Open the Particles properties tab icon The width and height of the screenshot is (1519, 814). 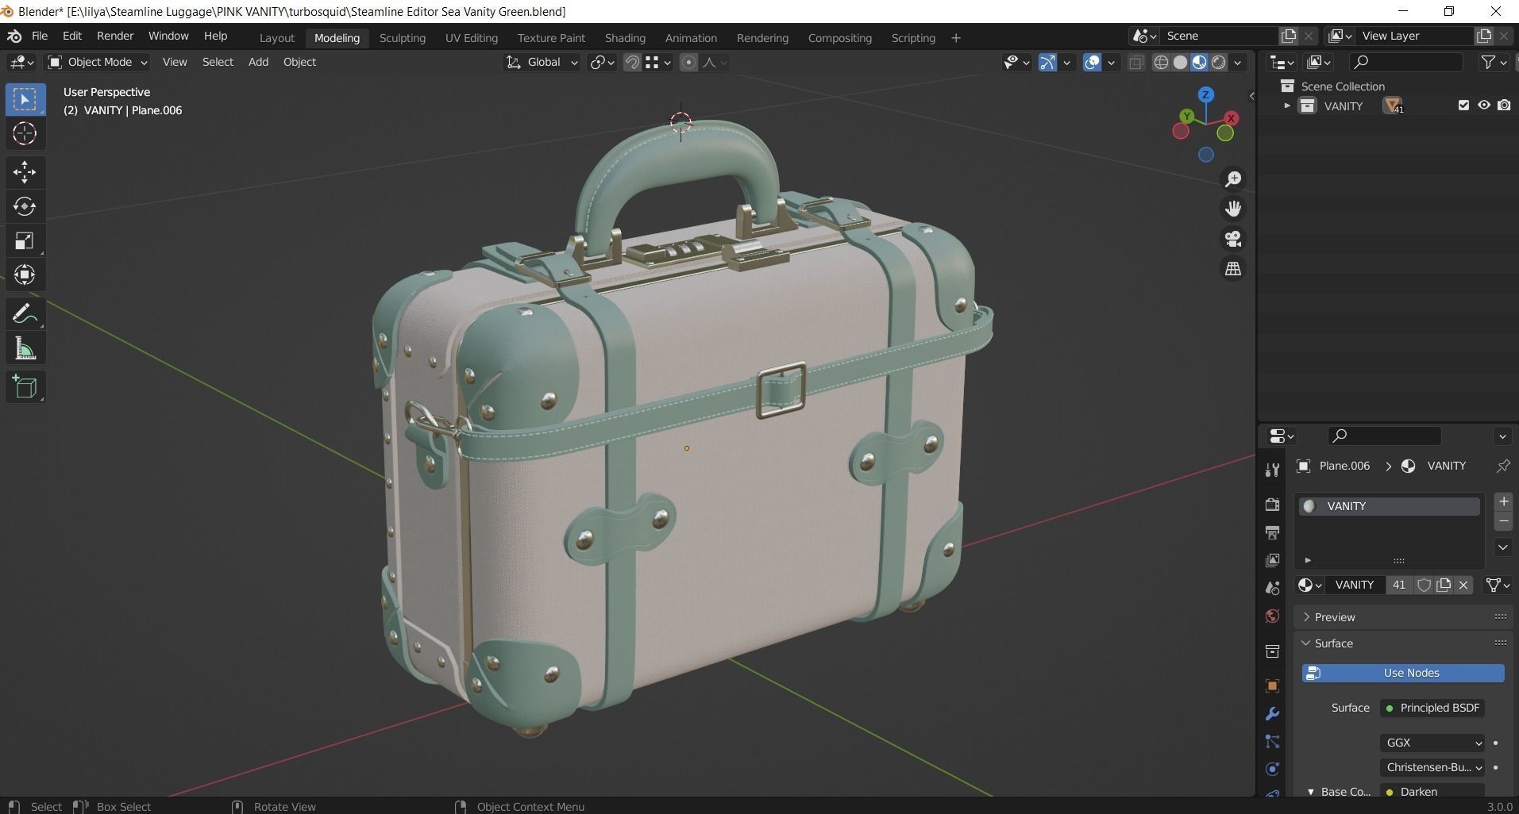click(1272, 742)
